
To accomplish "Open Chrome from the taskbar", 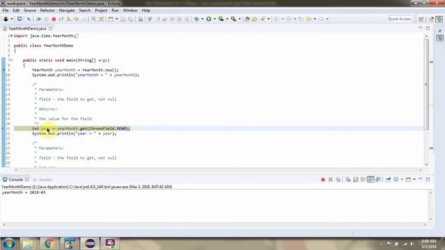I will tap(49, 244).
